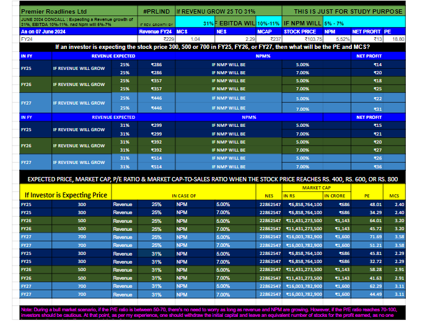Select the FY24 MCAP value '₹237'
This screenshot has width=422, height=328.
pyautogui.click(x=269, y=39)
